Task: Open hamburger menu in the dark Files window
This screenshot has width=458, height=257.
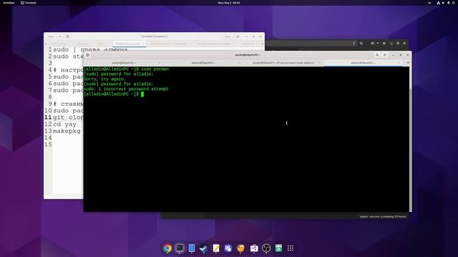Action: pyautogui.click(x=384, y=43)
